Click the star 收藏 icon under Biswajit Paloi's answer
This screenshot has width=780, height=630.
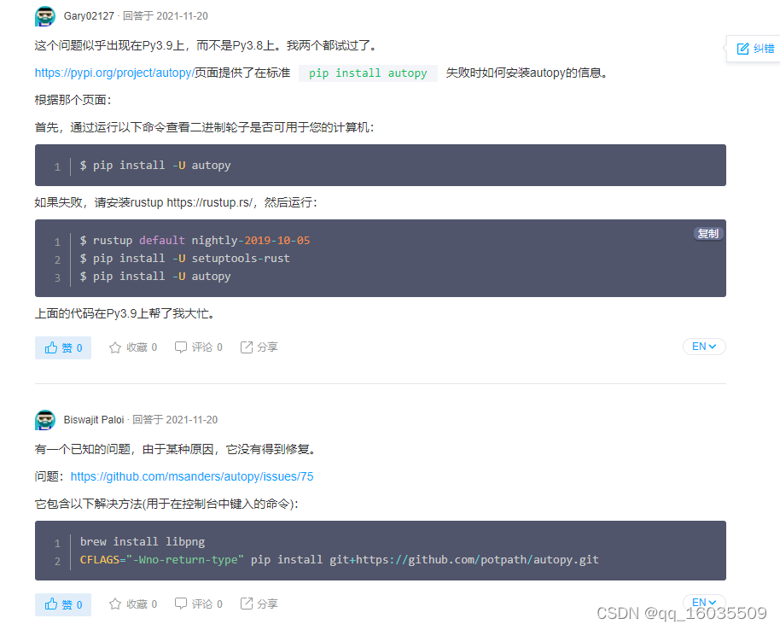(115, 604)
